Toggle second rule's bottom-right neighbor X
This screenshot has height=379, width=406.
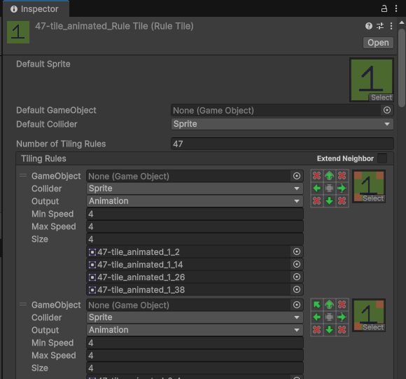342,330
